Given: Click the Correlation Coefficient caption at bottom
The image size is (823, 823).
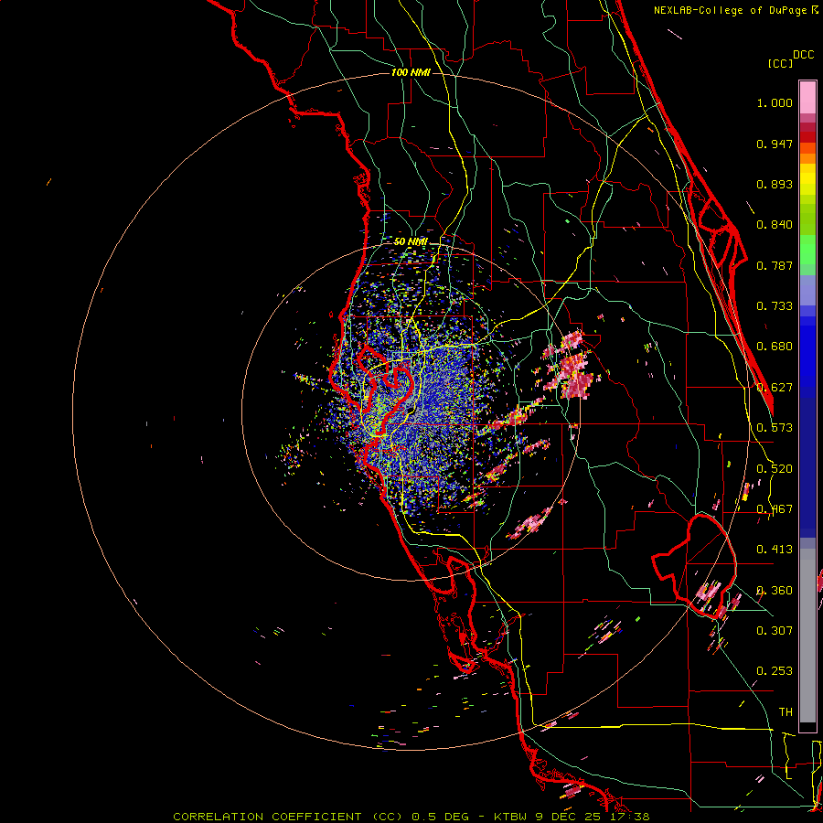Looking at the screenshot, I should [x=411, y=817].
